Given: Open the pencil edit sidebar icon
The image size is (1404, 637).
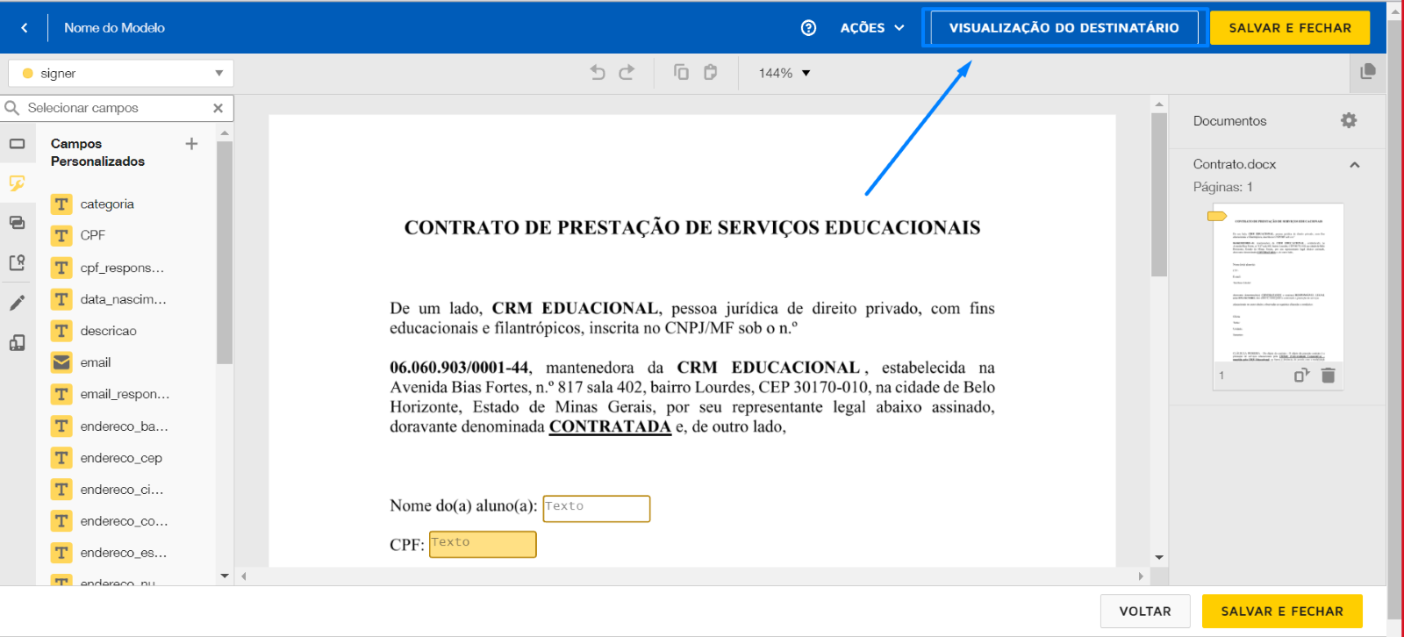Looking at the screenshot, I should (x=17, y=303).
